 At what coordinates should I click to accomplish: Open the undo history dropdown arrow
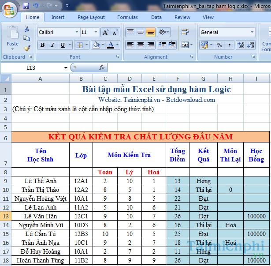(x=42, y=6)
